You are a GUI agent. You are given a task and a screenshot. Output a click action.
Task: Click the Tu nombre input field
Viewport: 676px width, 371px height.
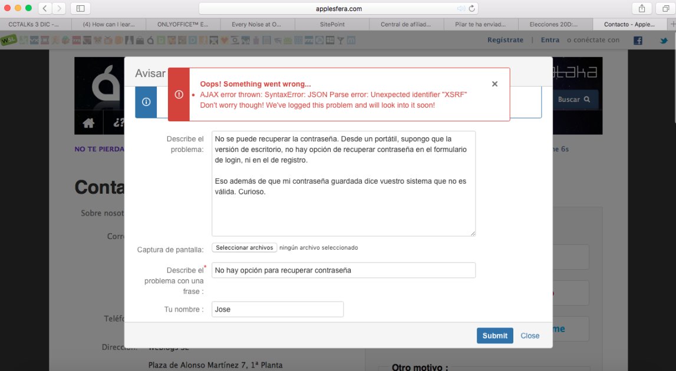[277, 309]
